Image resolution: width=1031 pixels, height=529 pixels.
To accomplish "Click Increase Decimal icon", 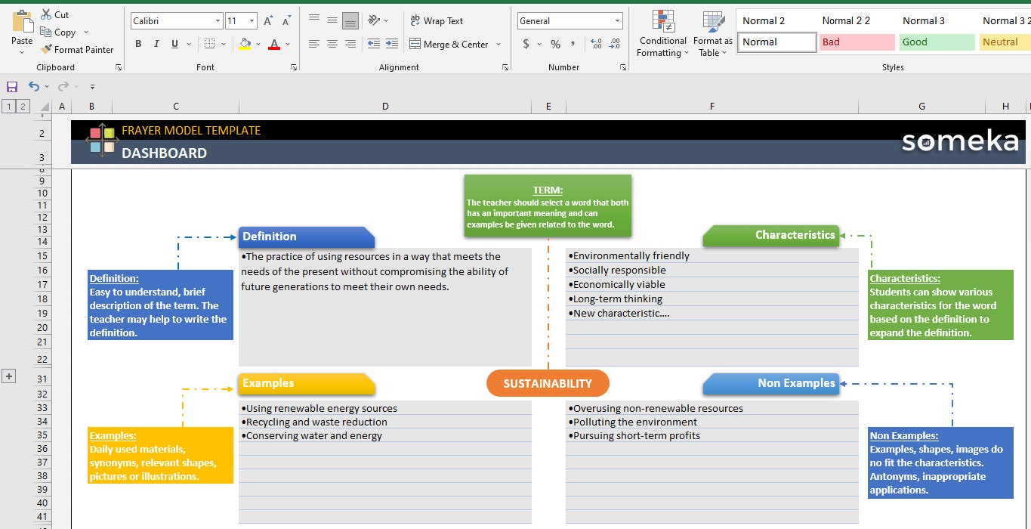I will coord(597,45).
